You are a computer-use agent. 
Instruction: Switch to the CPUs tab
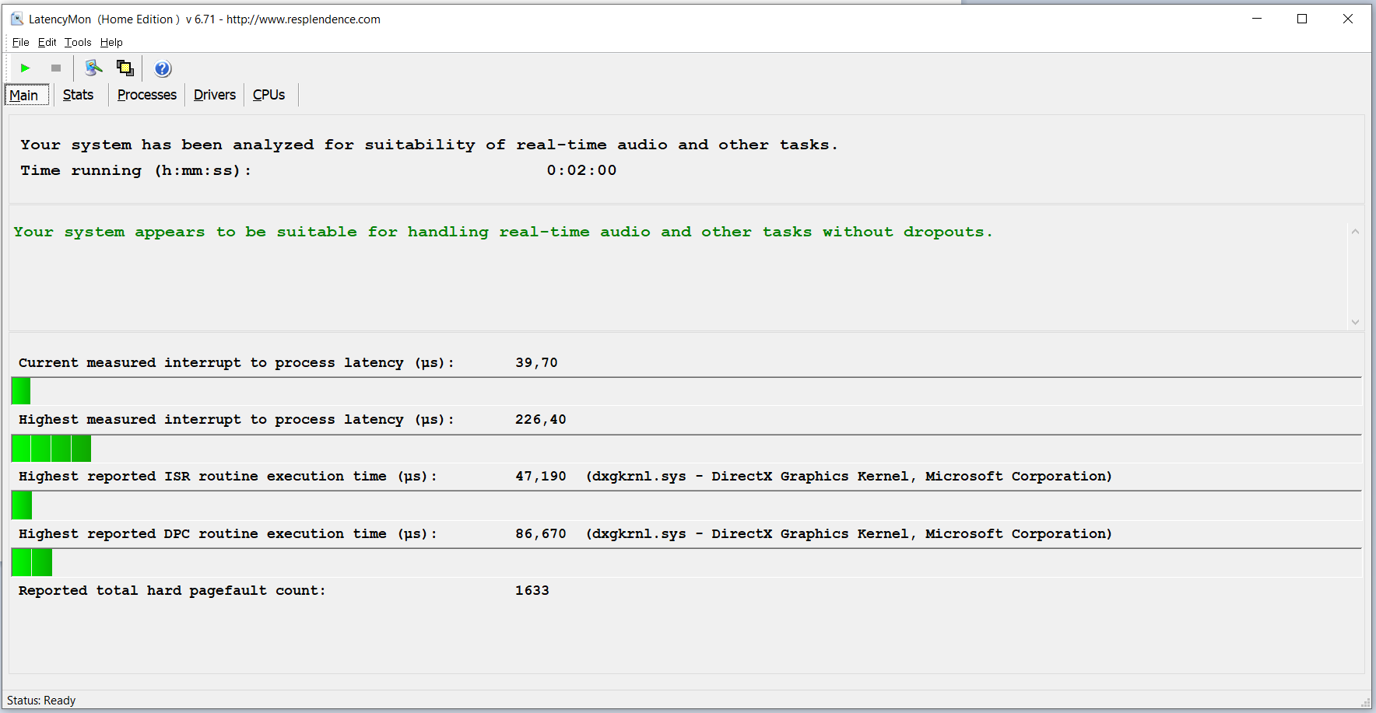tap(269, 95)
